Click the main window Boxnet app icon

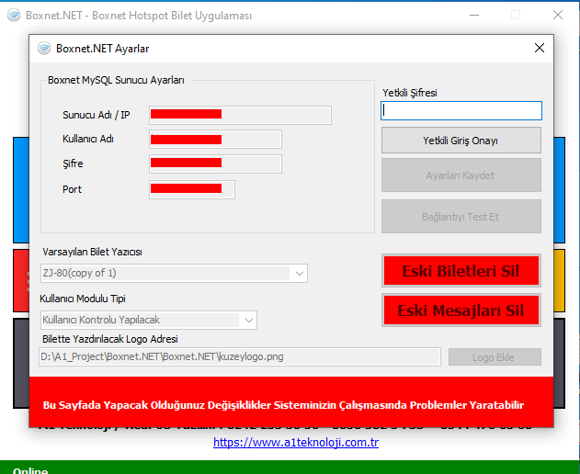[14, 16]
